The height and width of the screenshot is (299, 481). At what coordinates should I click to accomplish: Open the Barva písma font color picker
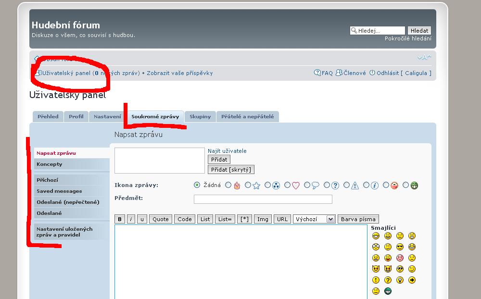coord(358,219)
